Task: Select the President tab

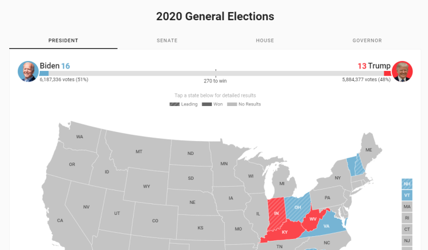Action: point(63,40)
